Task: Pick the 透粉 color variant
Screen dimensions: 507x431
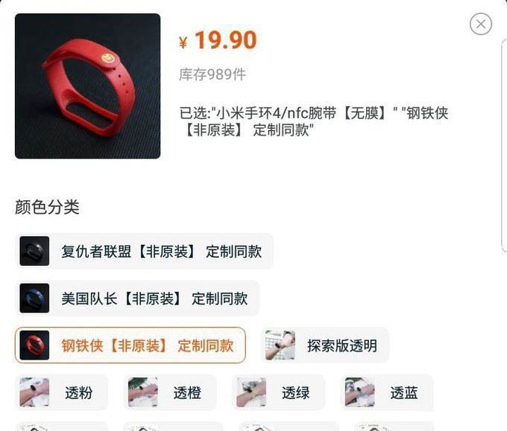Action: [61, 392]
